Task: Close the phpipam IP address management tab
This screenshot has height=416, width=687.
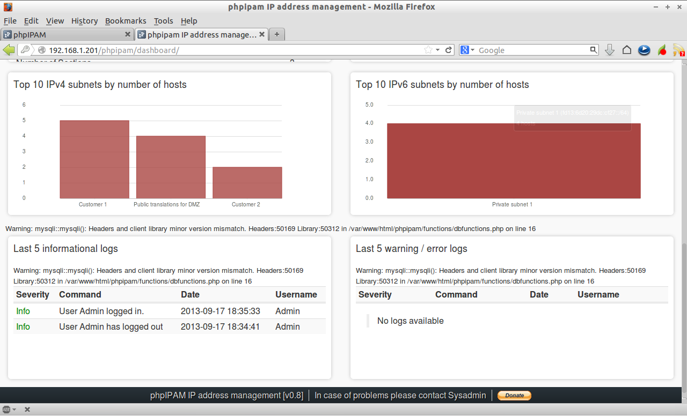Action: coord(262,34)
